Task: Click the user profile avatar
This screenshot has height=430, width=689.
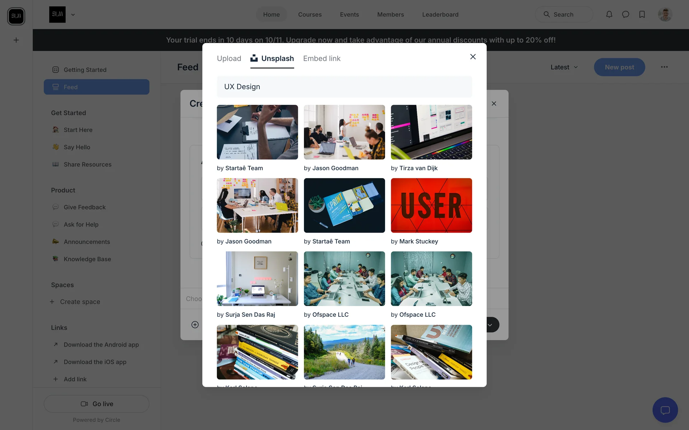Action: coord(665,14)
